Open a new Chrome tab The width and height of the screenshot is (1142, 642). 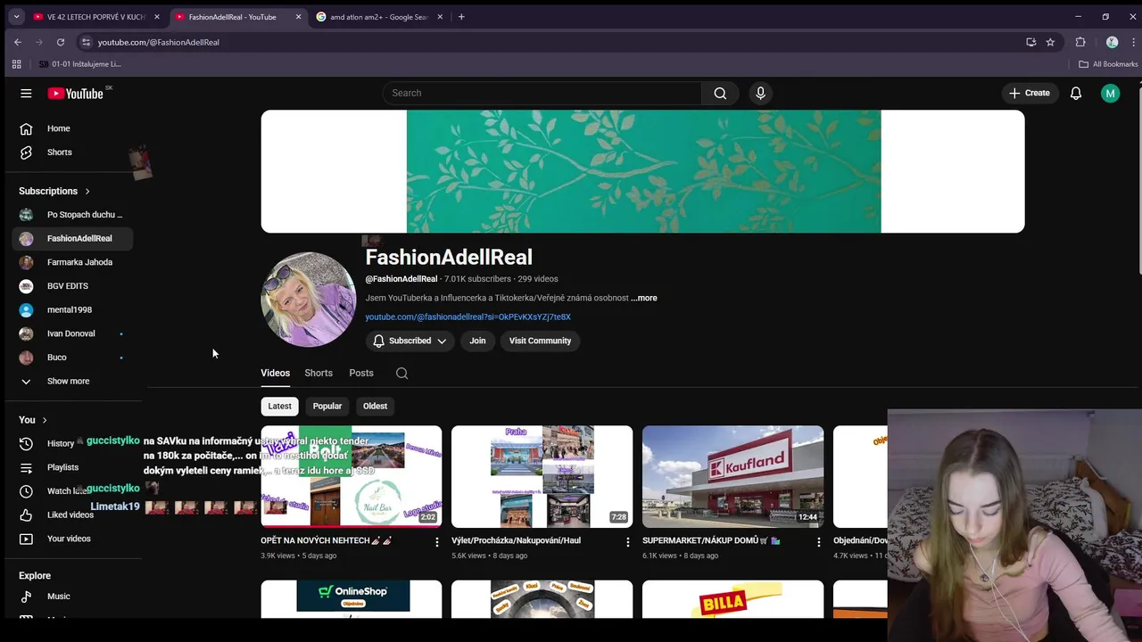click(461, 17)
